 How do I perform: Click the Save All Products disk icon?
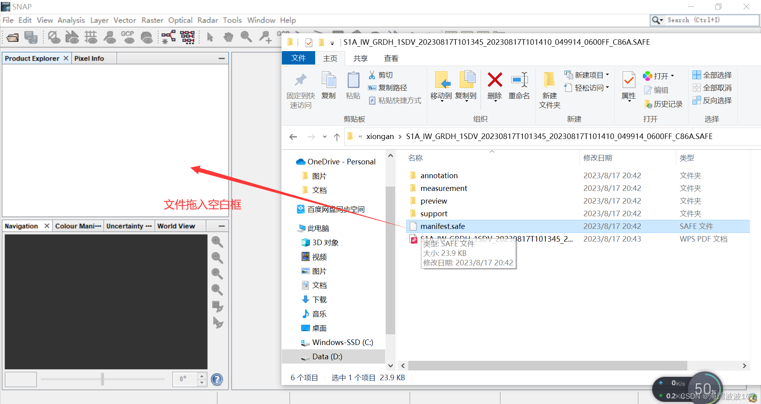[31, 38]
